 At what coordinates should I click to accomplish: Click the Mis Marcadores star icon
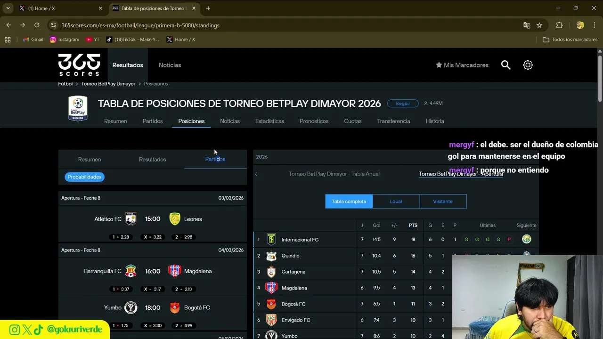click(x=439, y=65)
